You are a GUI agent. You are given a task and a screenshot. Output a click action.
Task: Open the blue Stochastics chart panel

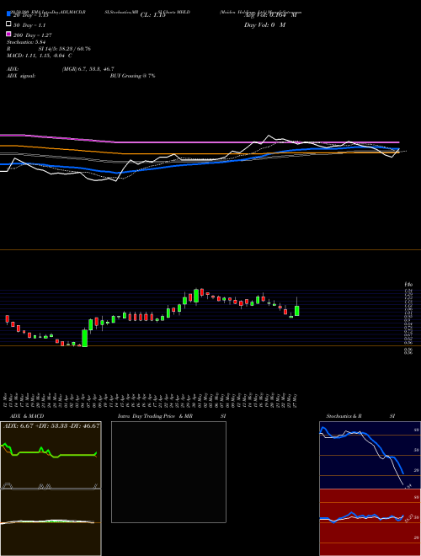tap(370, 455)
